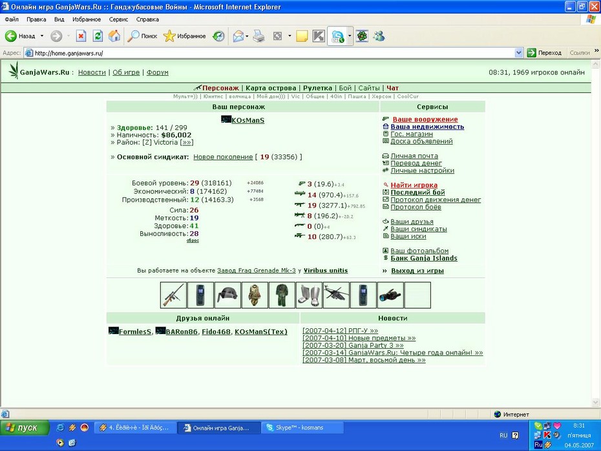The height and width of the screenshot is (451, 601).
Task: Click the Go (Переход) button
Action: (544, 53)
